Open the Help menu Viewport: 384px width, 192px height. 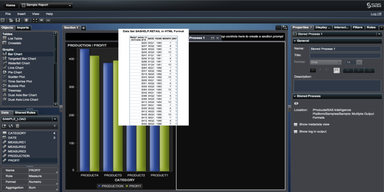pyautogui.click(x=49, y=14)
